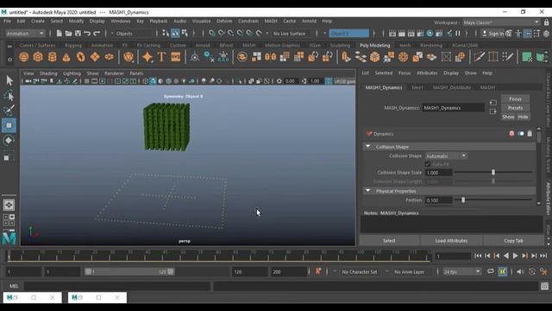Image resolution: width=552 pixels, height=311 pixels.
Task: Click the play forwards button
Action: [516, 256]
